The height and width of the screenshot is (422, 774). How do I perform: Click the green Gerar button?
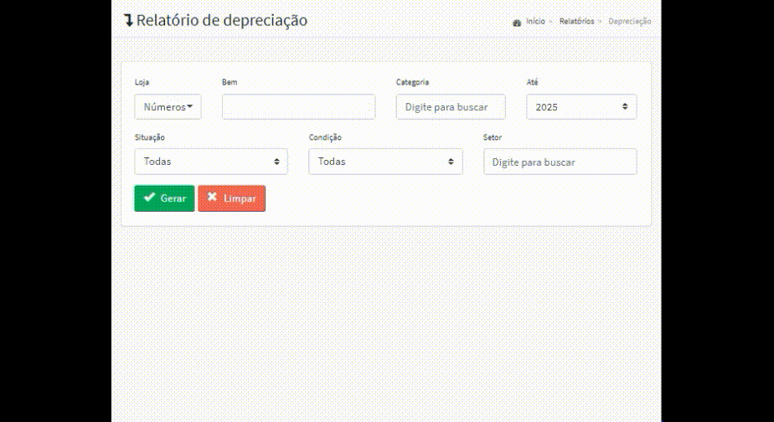tap(164, 198)
